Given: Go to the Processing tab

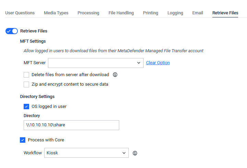Looking at the screenshot, I should (x=88, y=13).
